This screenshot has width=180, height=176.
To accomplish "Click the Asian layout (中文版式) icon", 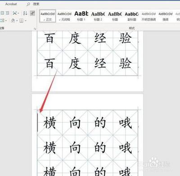I will pos(14,13).
